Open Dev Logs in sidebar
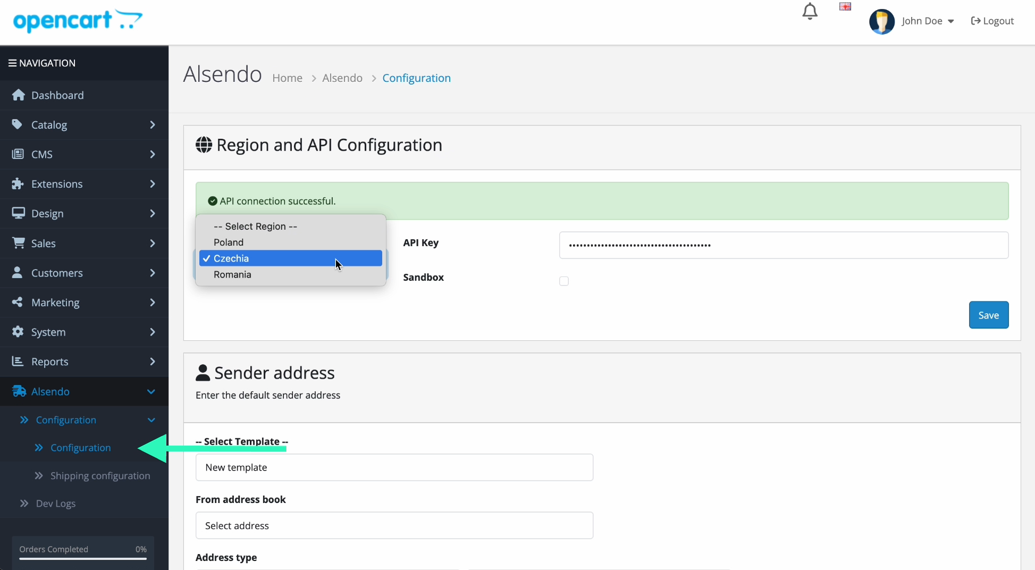 (55, 503)
